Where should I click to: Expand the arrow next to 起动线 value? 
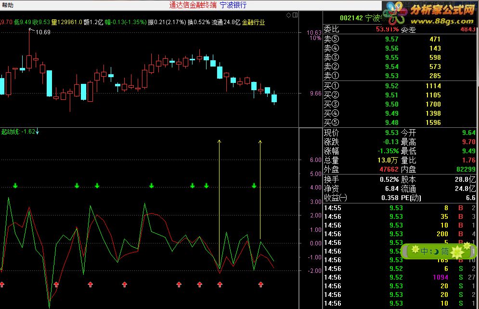[37, 132]
